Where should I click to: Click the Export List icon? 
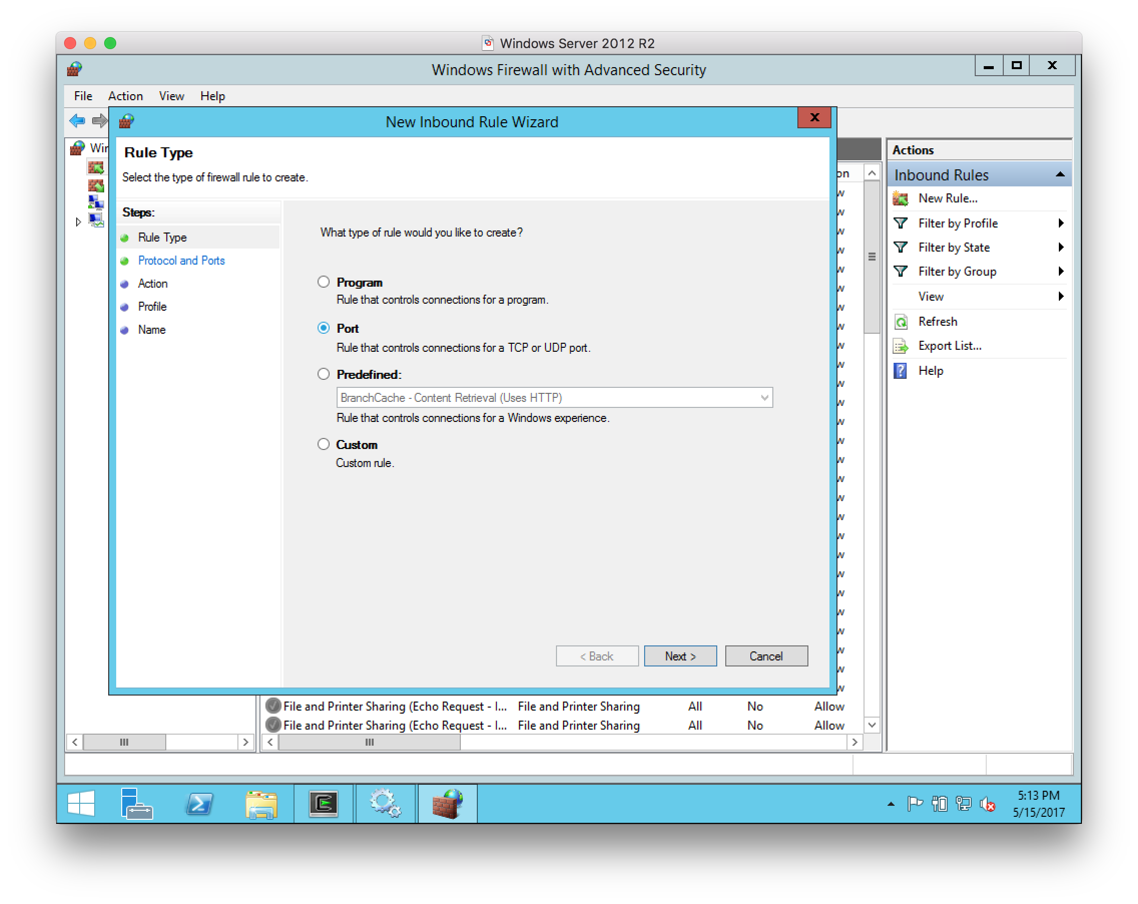[901, 346]
